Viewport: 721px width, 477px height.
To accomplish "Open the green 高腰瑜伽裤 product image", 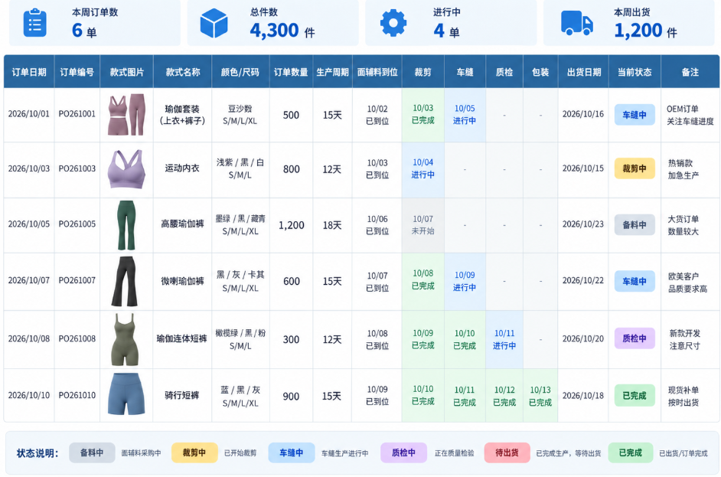I will pyautogui.click(x=126, y=224).
